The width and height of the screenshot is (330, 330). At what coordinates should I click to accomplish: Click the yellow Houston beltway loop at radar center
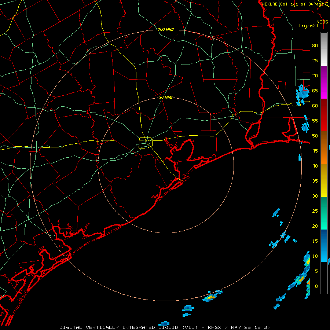pos(146,143)
